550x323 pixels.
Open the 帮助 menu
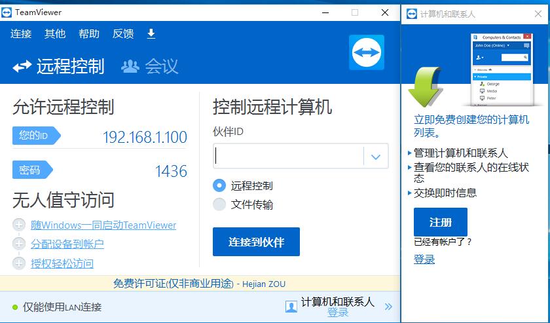point(89,33)
